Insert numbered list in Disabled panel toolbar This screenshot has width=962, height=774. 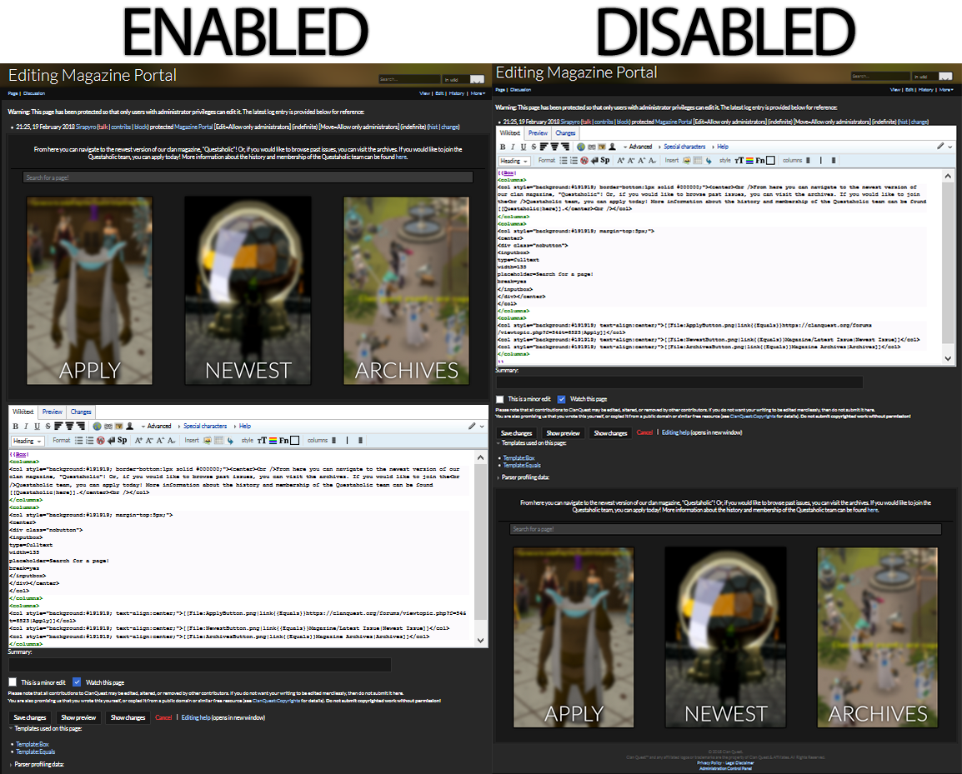point(574,160)
